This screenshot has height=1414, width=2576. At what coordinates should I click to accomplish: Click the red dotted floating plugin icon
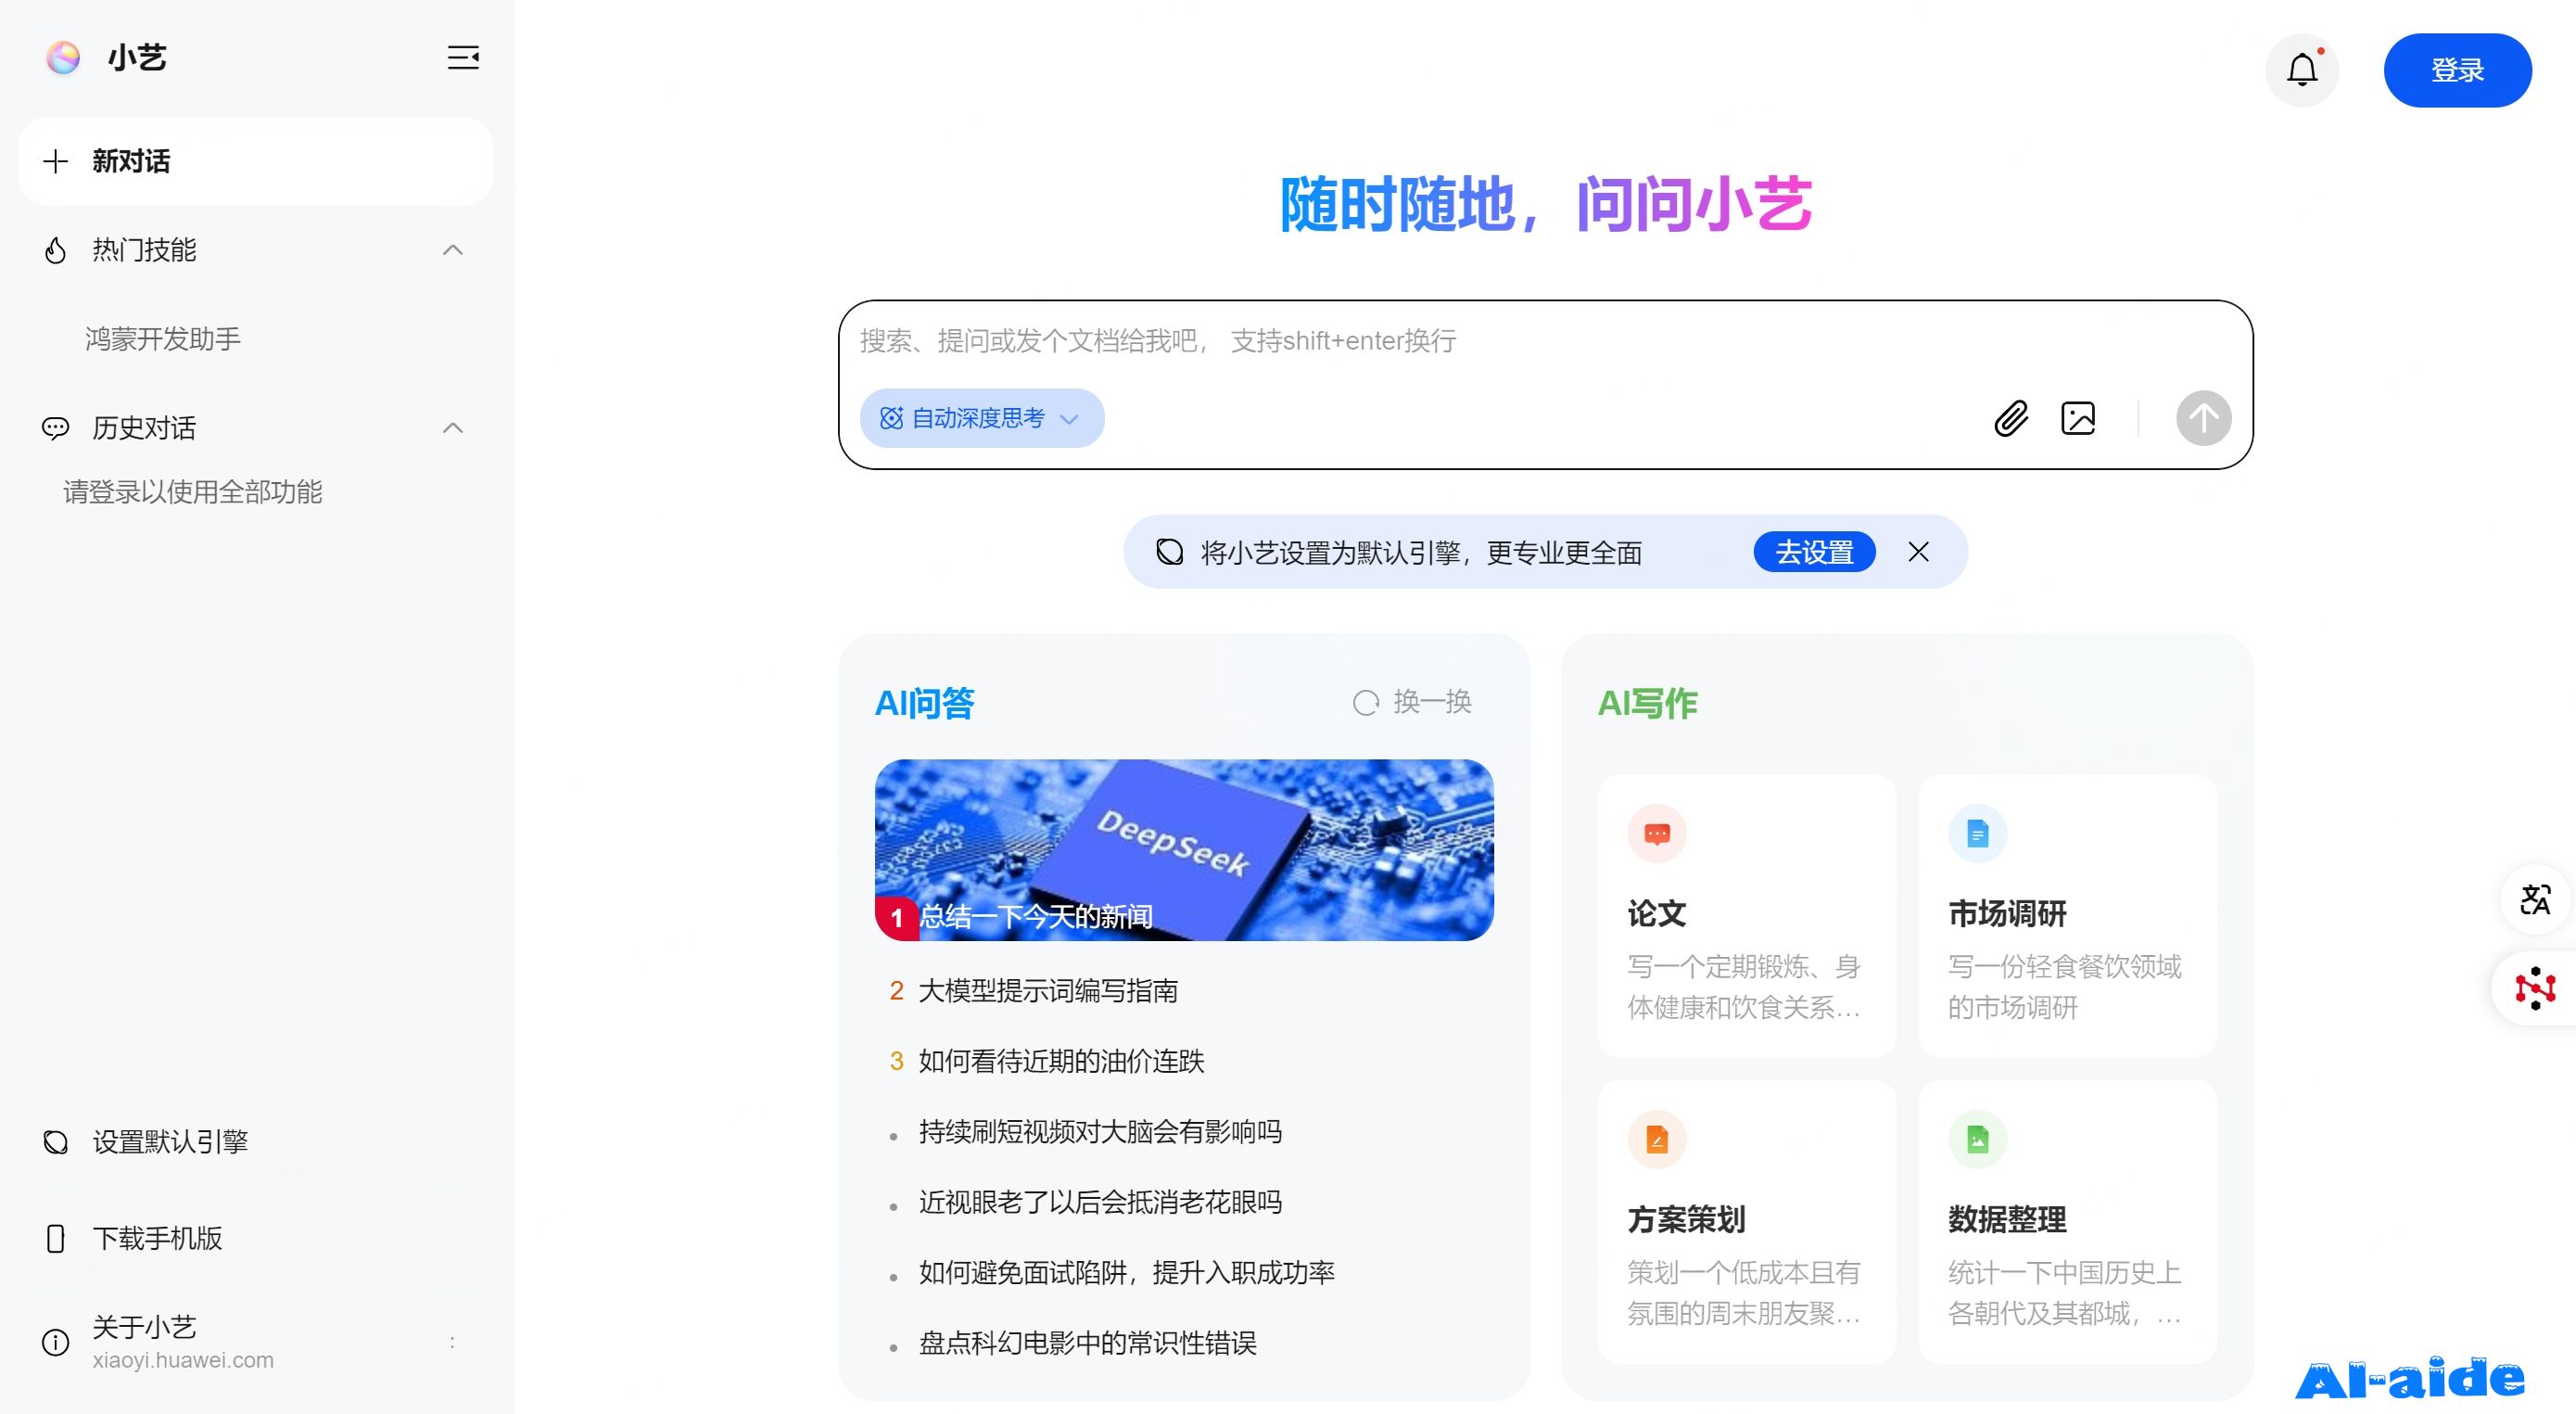[x=2535, y=988]
